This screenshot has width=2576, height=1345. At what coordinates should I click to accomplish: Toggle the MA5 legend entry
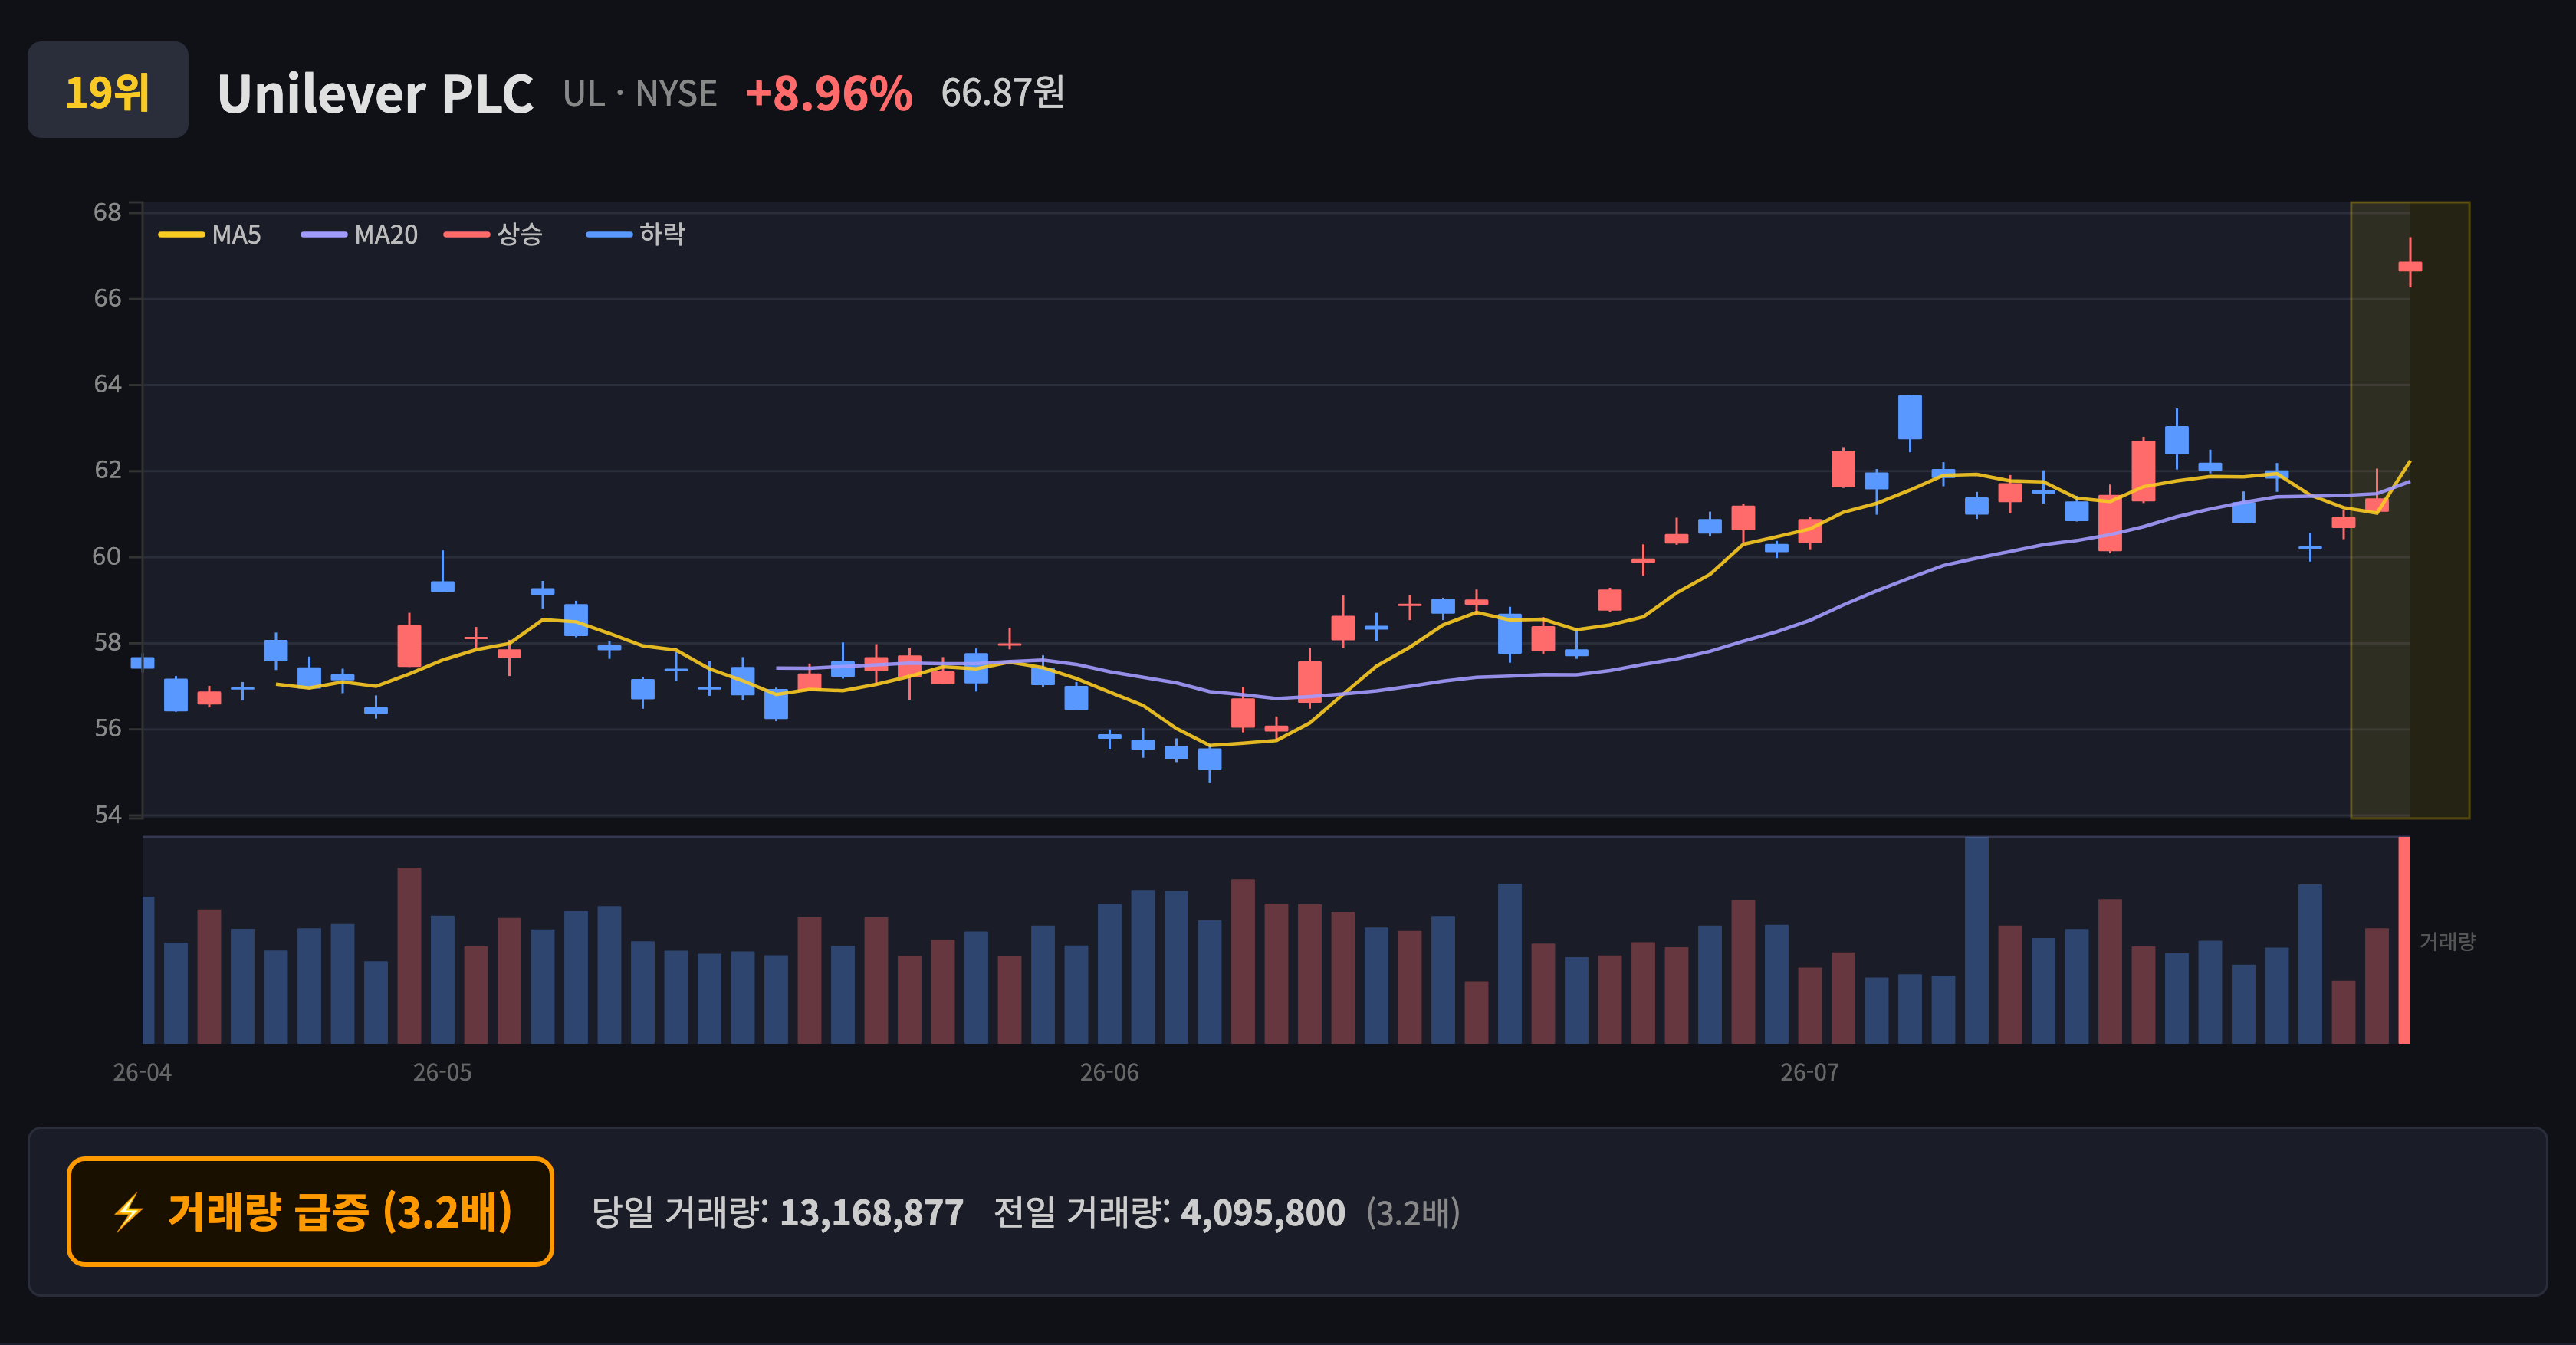[210, 235]
